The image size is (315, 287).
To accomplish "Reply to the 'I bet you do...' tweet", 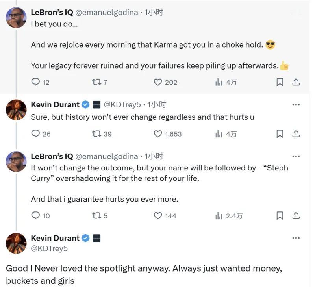I will pyautogui.click(x=36, y=82).
